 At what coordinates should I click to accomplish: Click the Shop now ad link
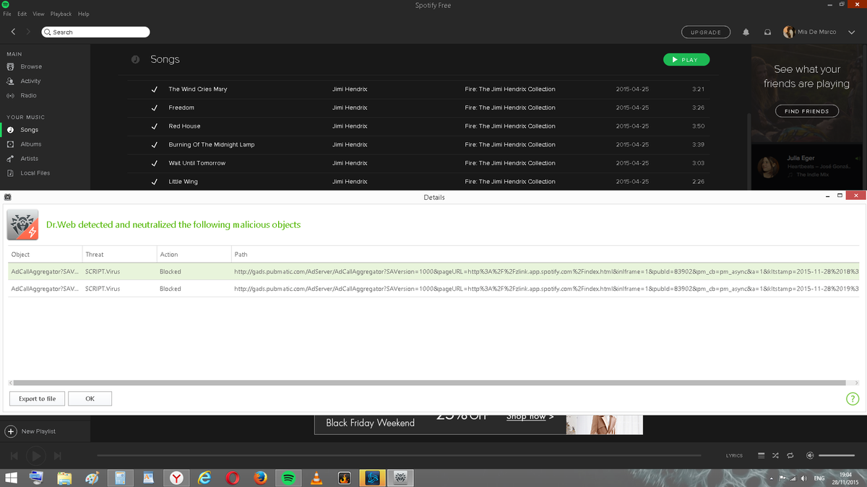[x=530, y=416]
